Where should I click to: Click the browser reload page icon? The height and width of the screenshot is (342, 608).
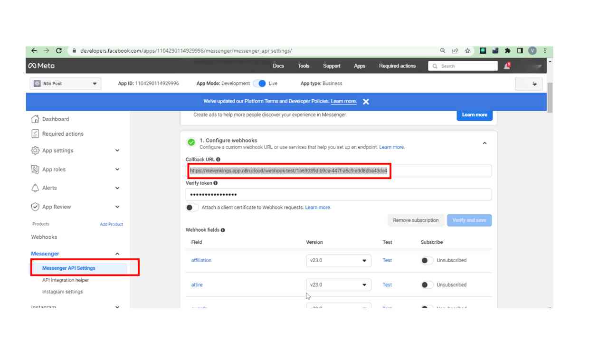[59, 51]
